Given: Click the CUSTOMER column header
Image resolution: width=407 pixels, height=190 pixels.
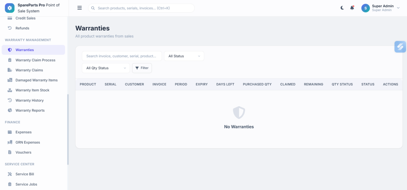Looking at the screenshot, I should pyautogui.click(x=135, y=84).
